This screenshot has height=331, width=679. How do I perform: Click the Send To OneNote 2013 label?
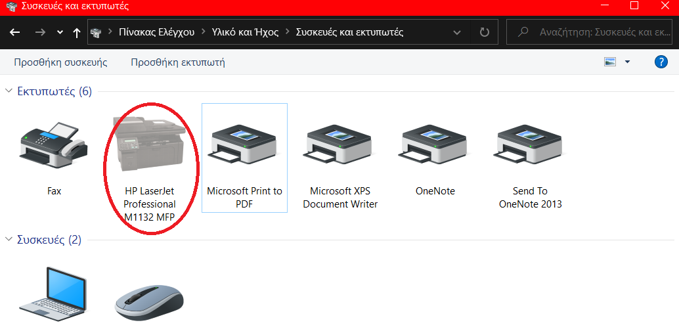point(531,198)
